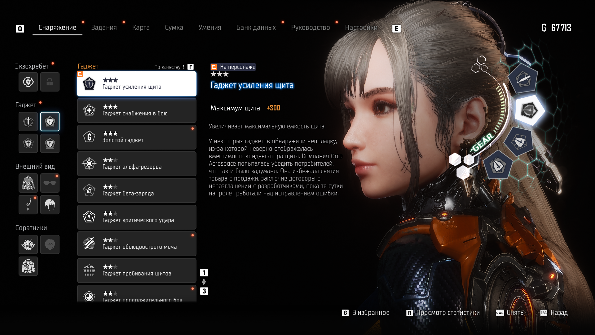Click the list scroll arrows between 1 and 3
The width and height of the screenshot is (595, 335).
[x=204, y=282]
